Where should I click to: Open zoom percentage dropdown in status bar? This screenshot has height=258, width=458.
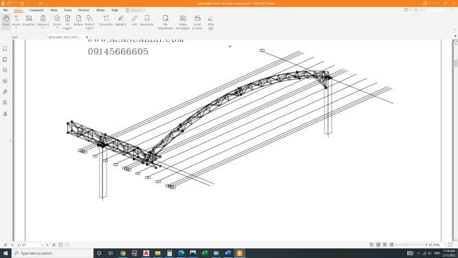click(445, 245)
